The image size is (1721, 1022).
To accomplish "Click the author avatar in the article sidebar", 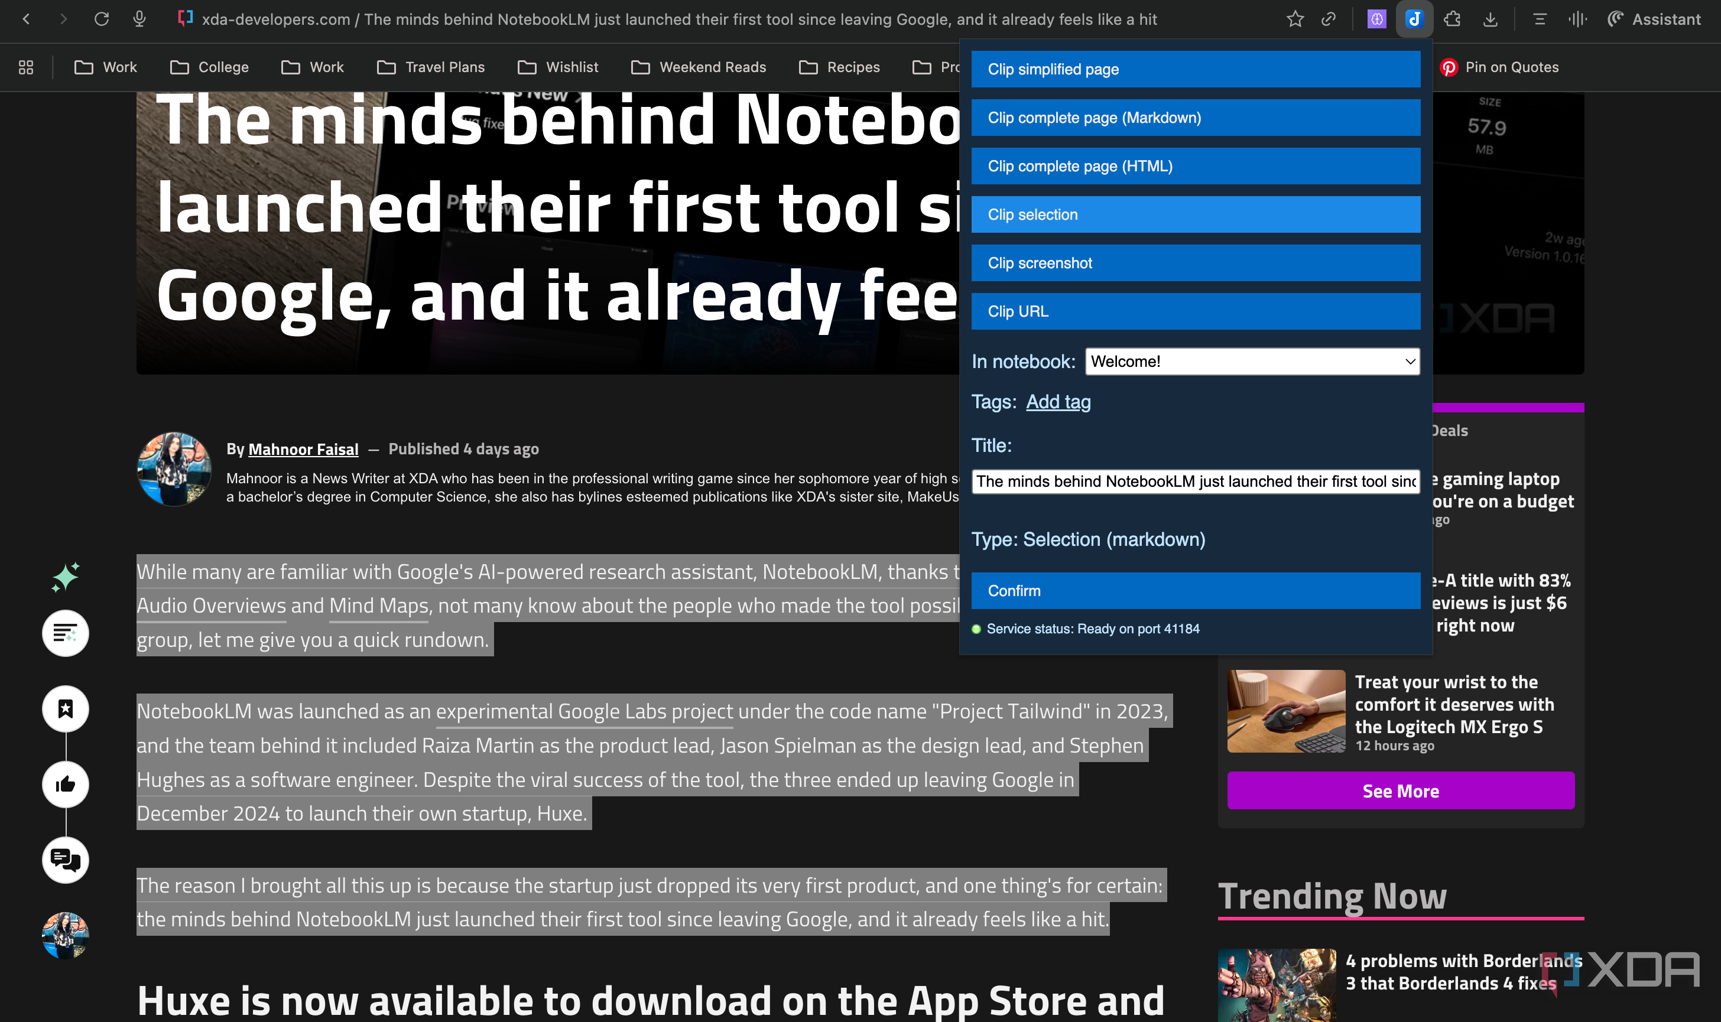I will [x=66, y=935].
